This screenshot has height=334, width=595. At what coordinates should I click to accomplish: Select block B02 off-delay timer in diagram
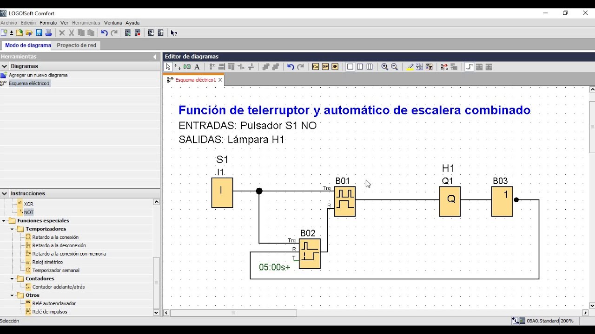tap(310, 254)
